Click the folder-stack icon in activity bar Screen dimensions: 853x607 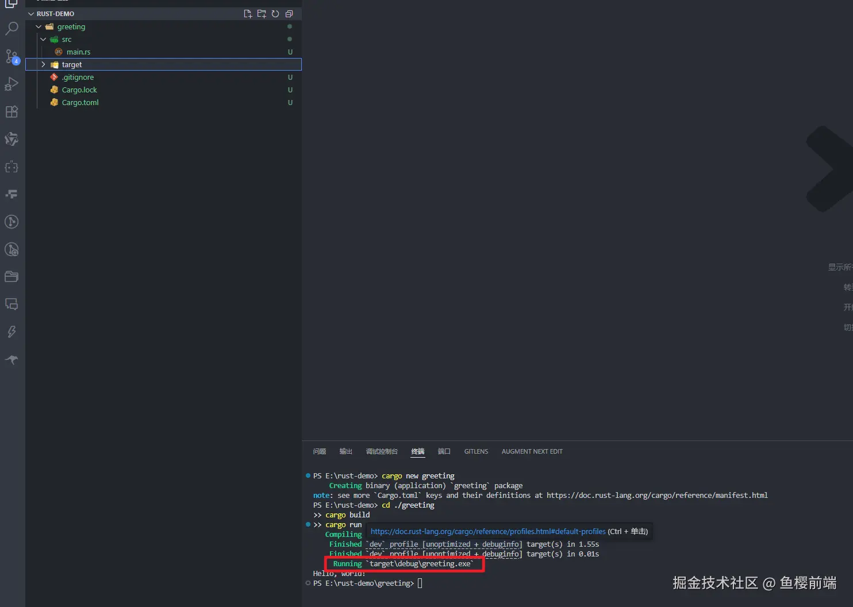[11, 277]
